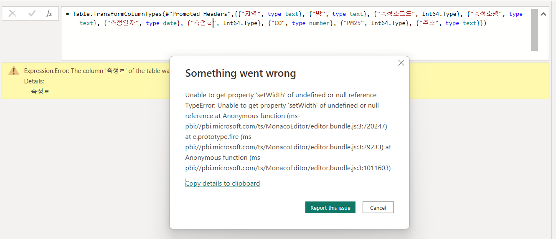Screen dimensions: 556x239
Task: Click the "CO" string in formula
Action: click(x=278, y=23)
